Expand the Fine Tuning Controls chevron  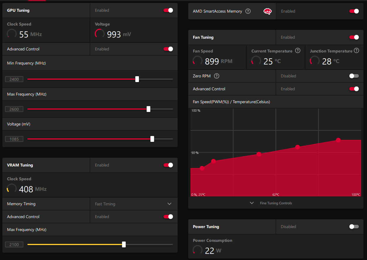point(252,203)
